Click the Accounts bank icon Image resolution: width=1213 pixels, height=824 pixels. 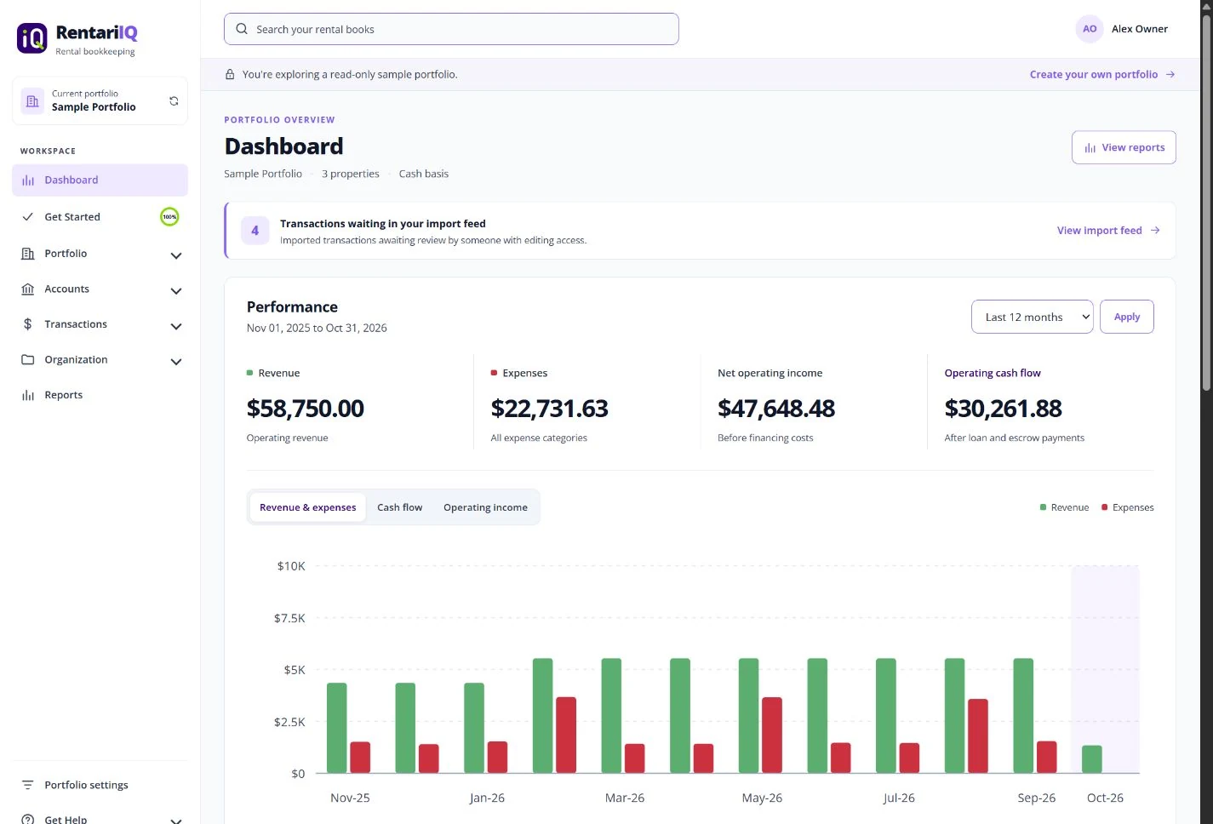click(28, 289)
